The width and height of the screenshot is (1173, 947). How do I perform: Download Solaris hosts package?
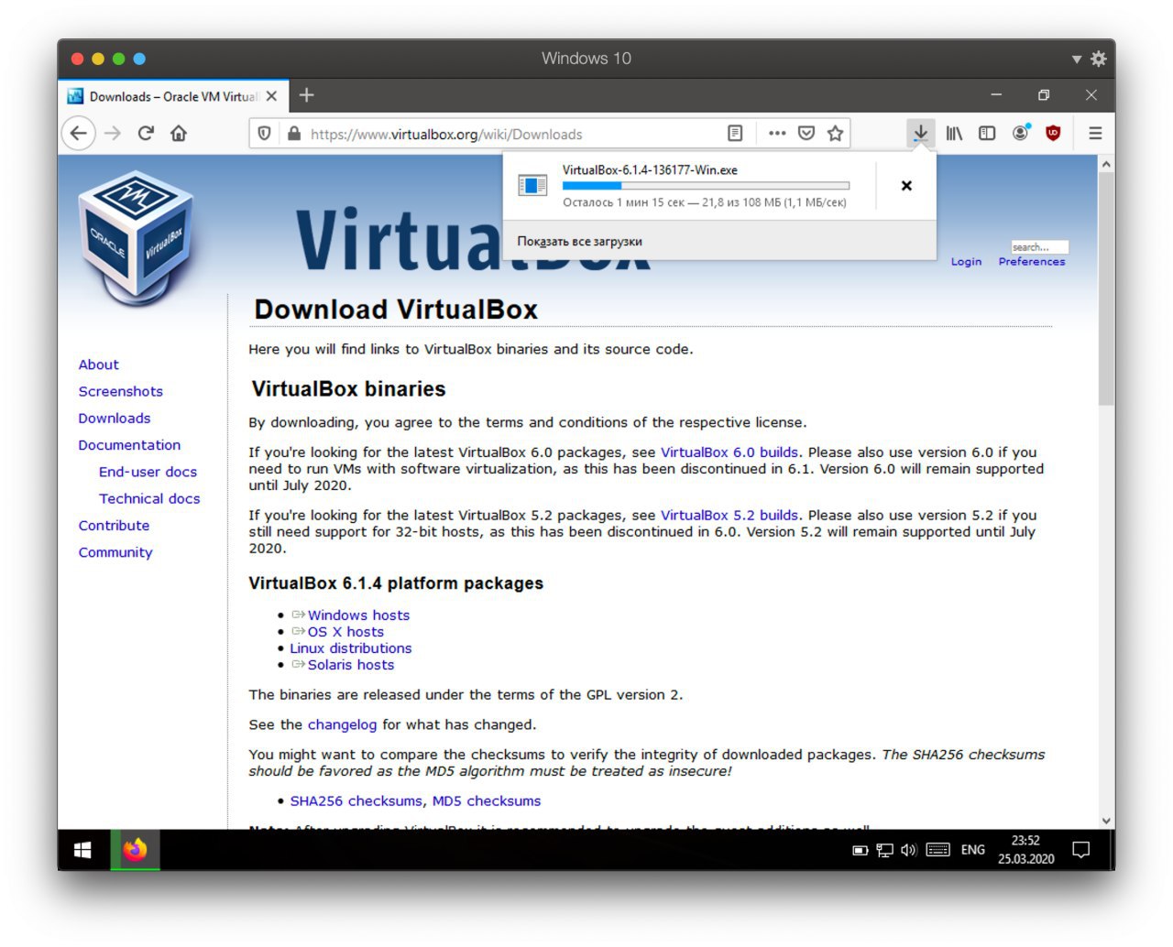click(x=351, y=665)
